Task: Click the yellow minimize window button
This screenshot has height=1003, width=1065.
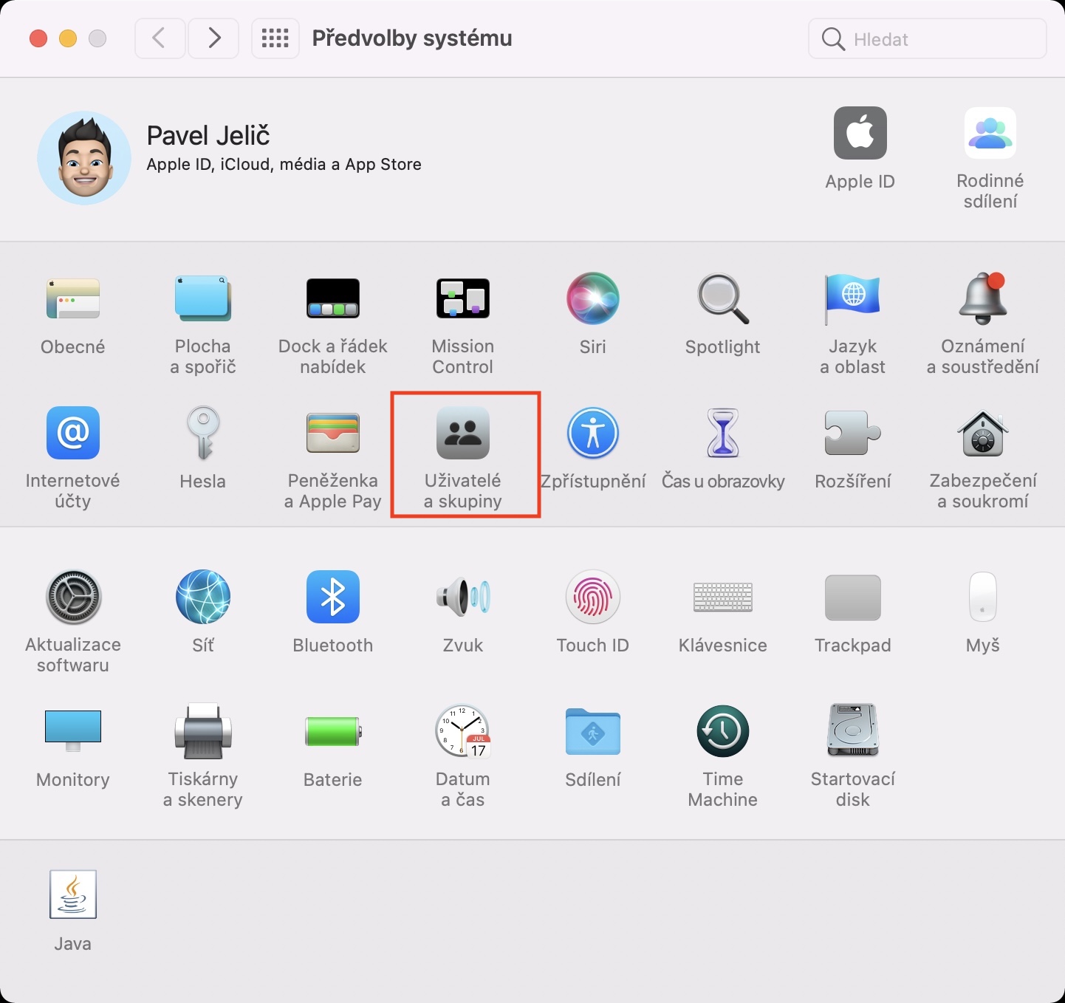Action: (68, 38)
